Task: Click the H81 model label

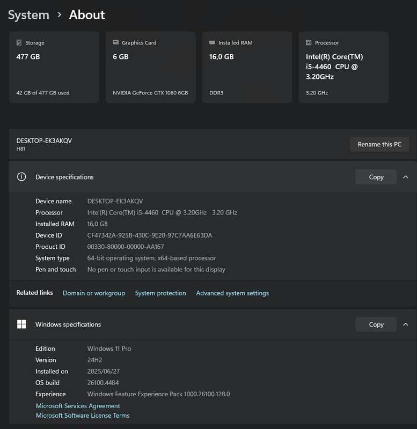Action: (21, 149)
